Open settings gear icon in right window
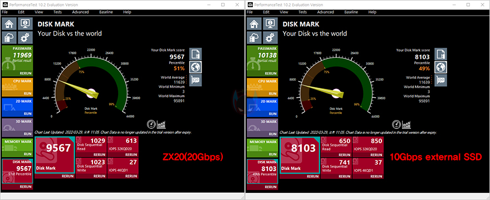 270,37
